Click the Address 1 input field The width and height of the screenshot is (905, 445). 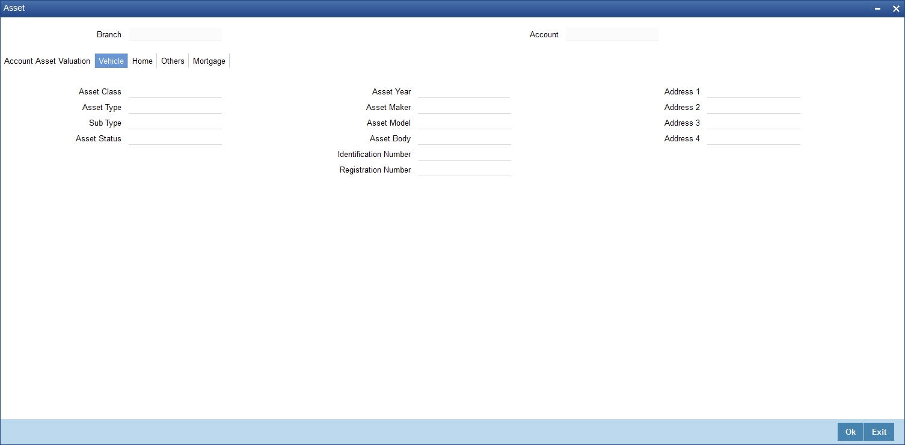coord(753,91)
